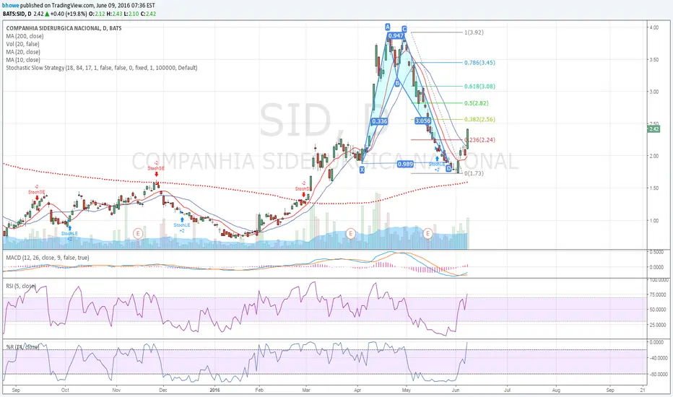Click the COMPANHIA SIDERURGICA NACIONAL, D, BATS title
This screenshot has height=397, width=673.
coord(64,28)
